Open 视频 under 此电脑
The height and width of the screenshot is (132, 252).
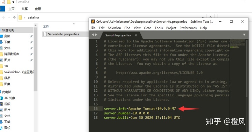tap(7, 104)
